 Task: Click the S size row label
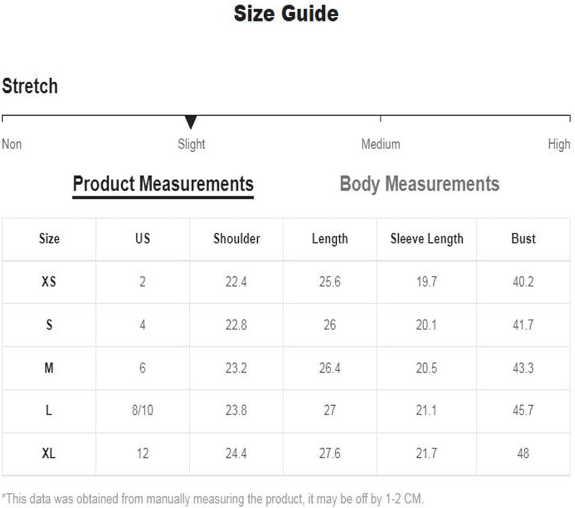click(49, 325)
